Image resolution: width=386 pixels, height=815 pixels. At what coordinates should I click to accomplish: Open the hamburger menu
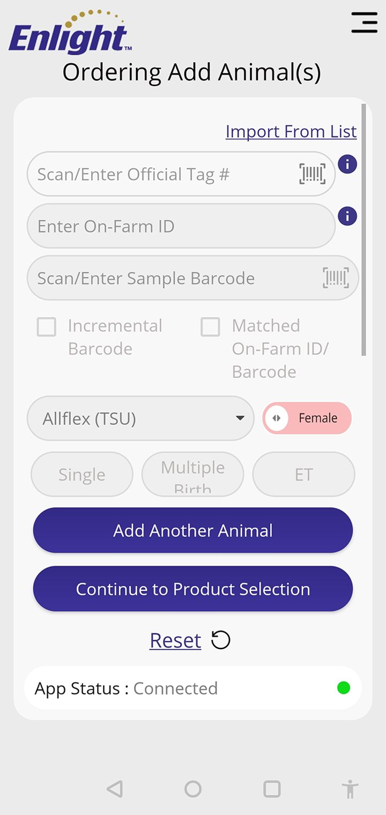(x=365, y=23)
